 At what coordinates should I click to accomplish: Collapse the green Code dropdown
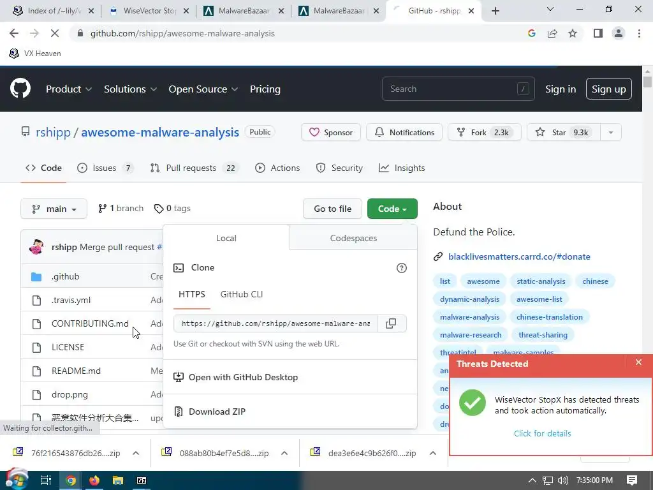pyautogui.click(x=392, y=209)
